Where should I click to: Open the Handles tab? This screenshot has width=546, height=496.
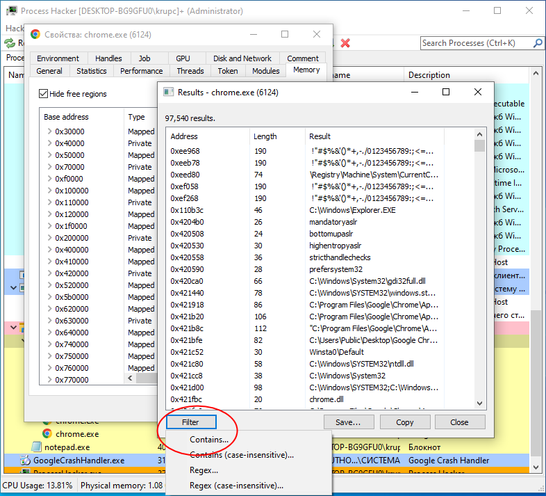108,58
